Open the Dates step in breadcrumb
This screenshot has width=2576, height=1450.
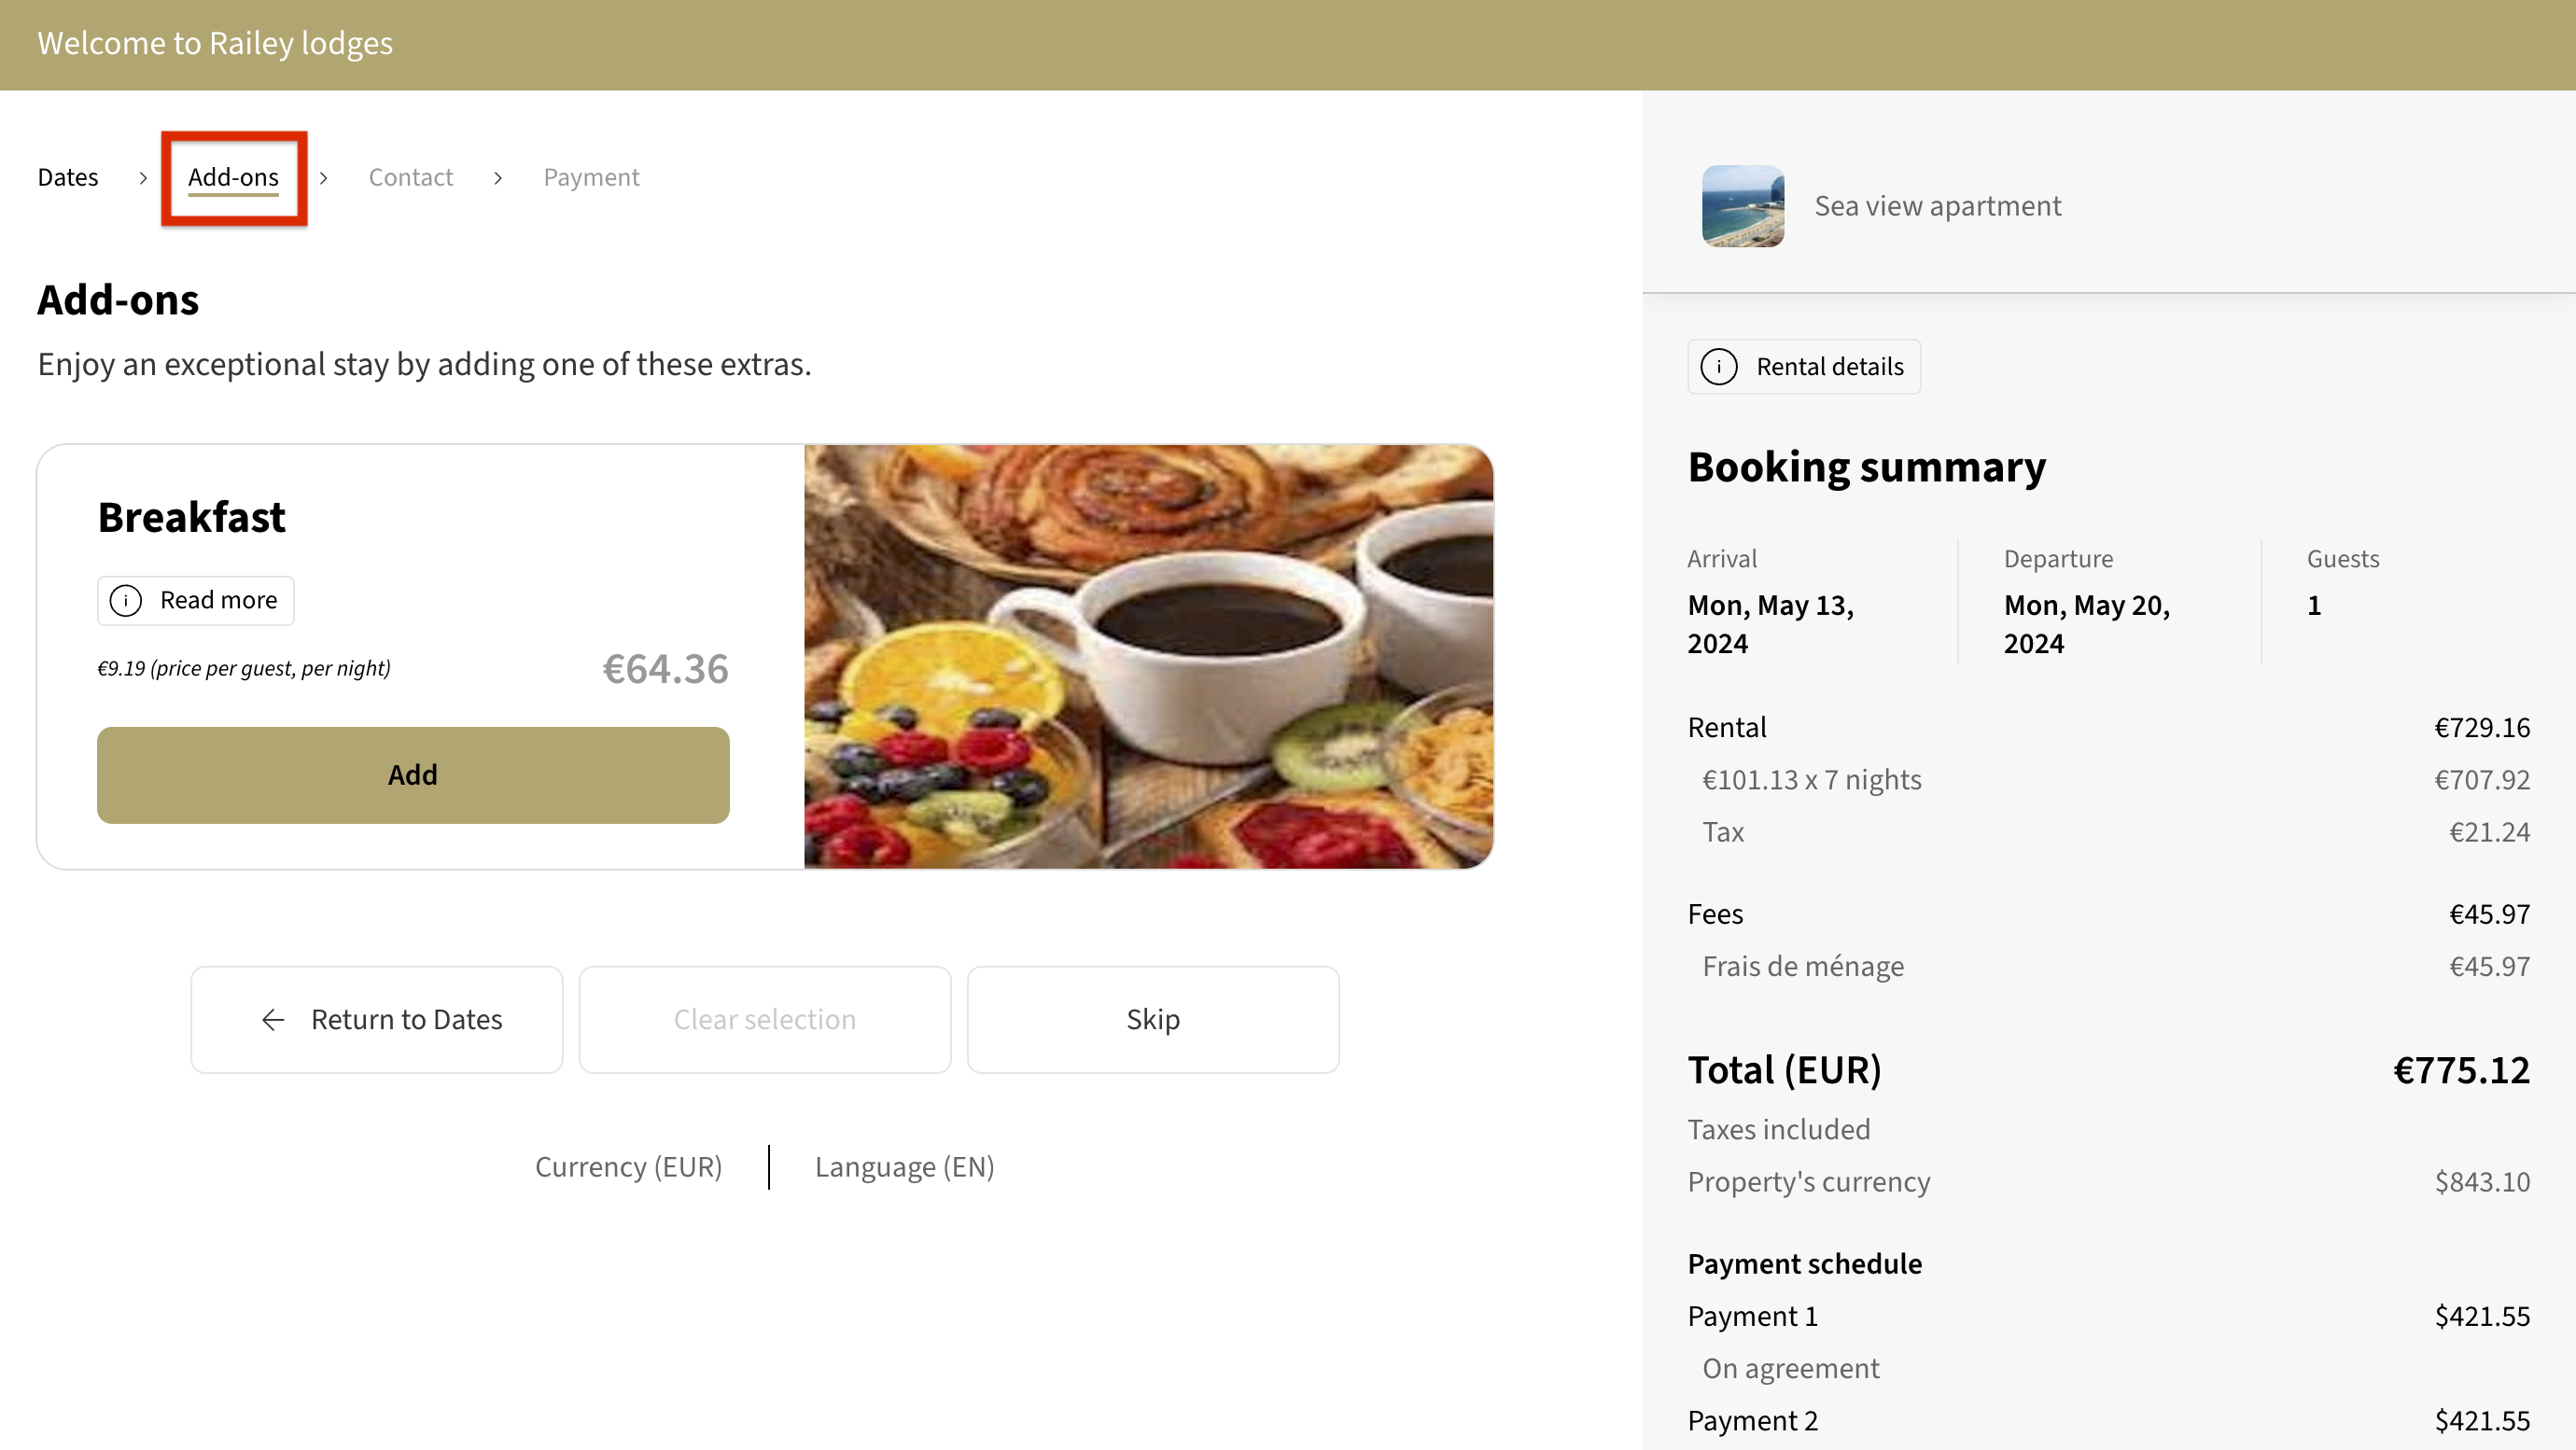(x=68, y=177)
